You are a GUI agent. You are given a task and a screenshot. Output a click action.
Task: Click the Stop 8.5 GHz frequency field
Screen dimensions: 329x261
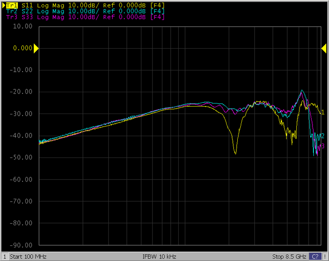pos(289,257)
